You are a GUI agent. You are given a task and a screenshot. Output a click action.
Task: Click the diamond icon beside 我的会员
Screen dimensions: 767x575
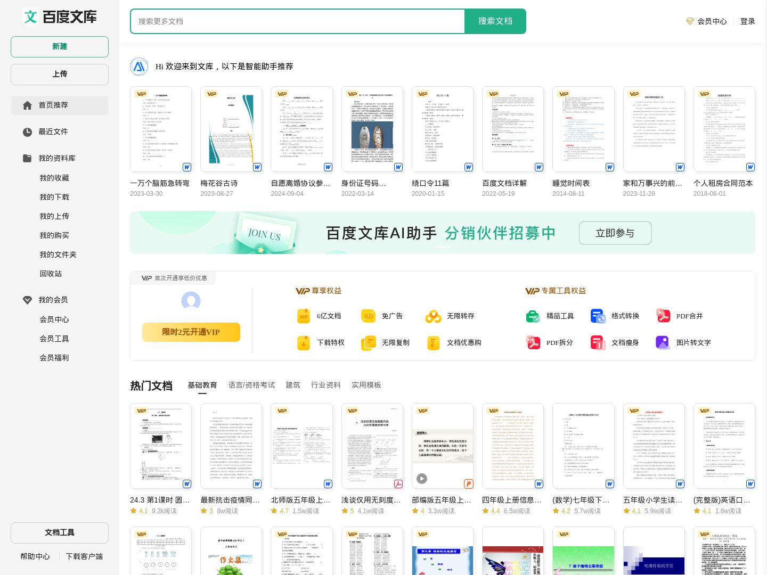point(27,300)
